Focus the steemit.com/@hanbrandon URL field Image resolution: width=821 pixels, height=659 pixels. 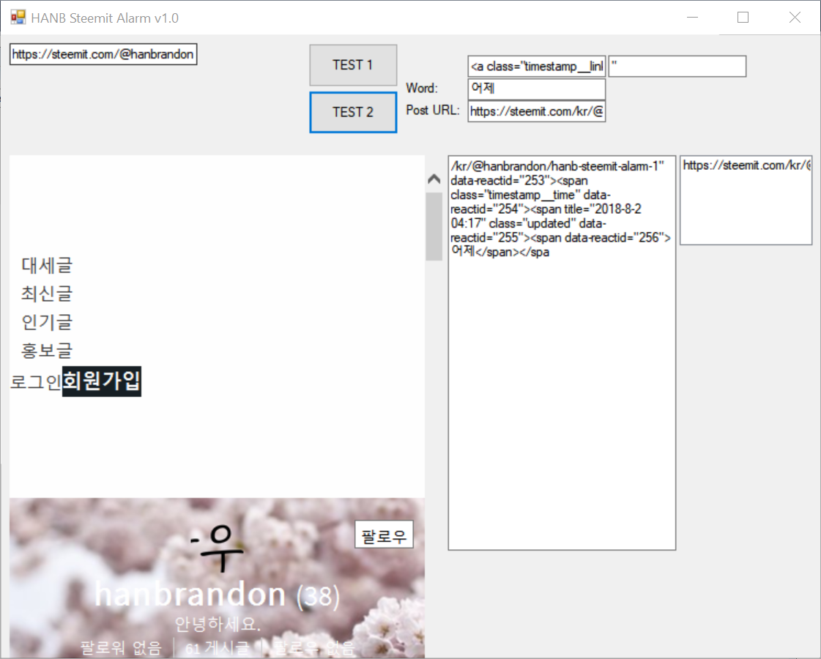click(103, 54)
